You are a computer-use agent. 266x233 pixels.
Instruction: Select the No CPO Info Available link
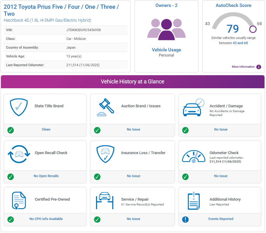click(46, 219)
